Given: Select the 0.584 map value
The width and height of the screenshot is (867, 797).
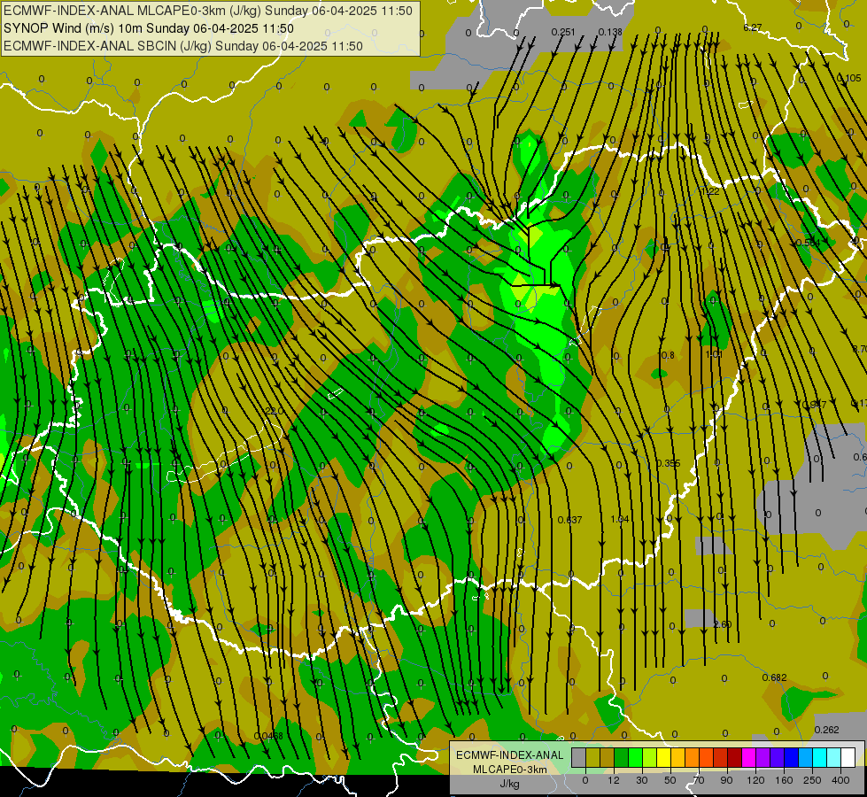Looking at the screenshot, I should coord(809,243).
